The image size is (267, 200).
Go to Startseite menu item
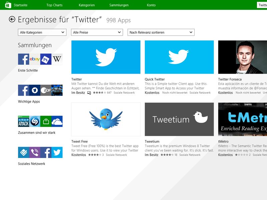20,5
